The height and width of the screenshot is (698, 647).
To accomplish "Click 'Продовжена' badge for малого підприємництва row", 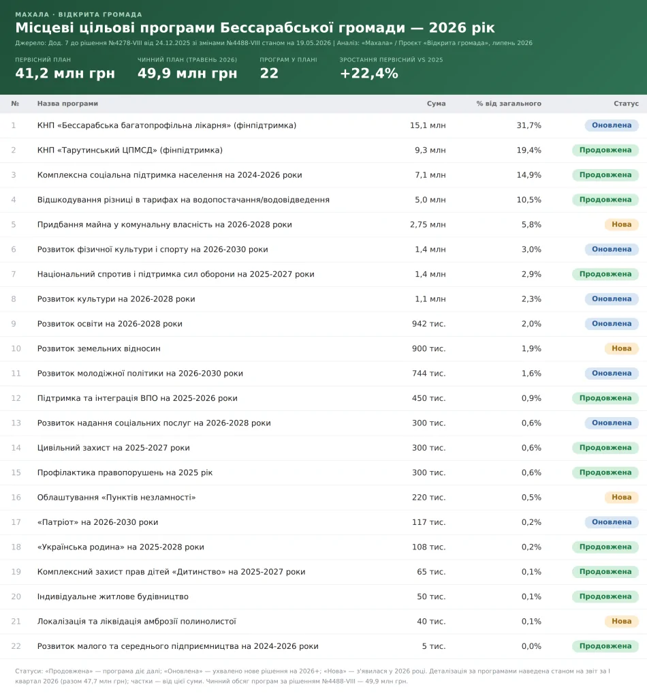I will point(605,646).
